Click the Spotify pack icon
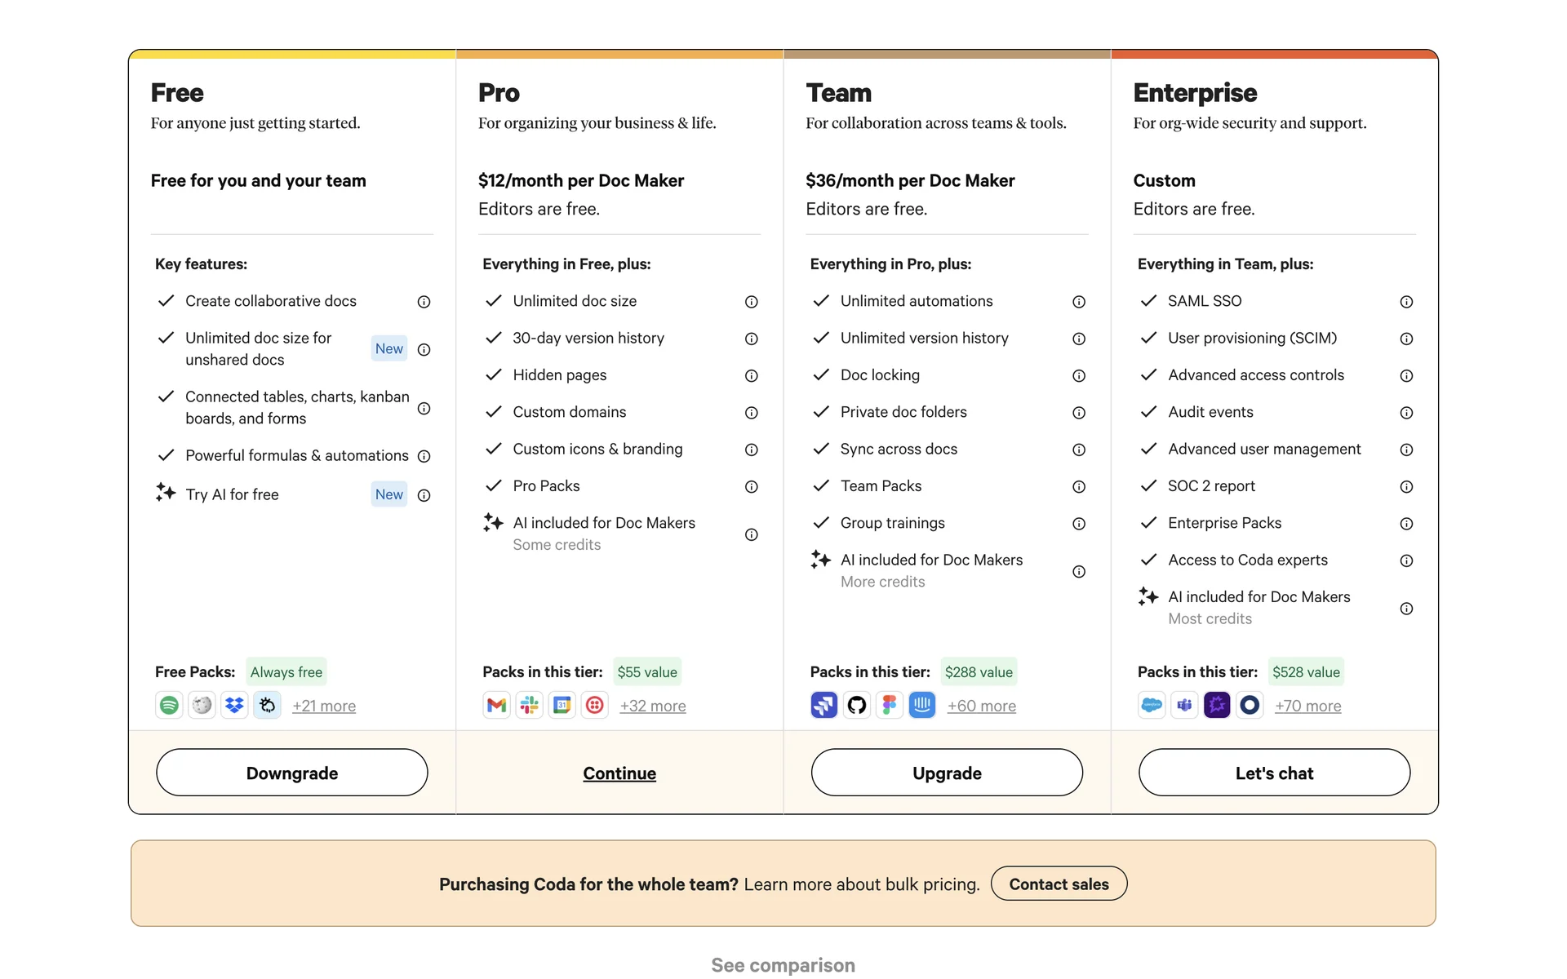 point(169,705)
